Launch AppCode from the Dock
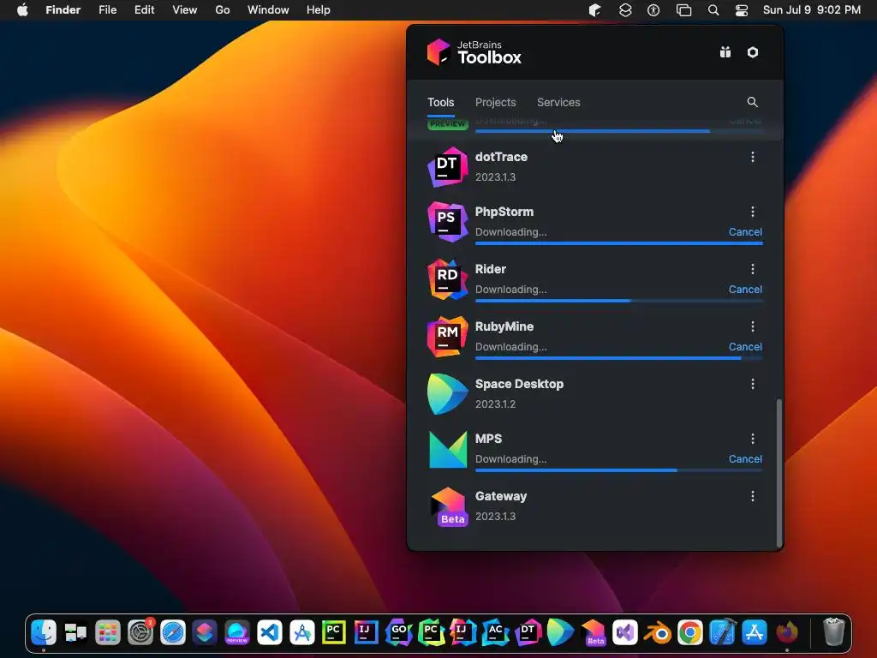 (x=496, y=633)
